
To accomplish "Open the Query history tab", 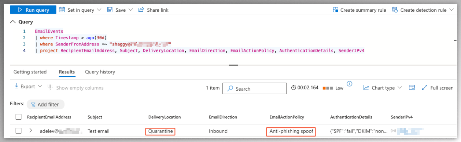I will click(x=100, y=72).
